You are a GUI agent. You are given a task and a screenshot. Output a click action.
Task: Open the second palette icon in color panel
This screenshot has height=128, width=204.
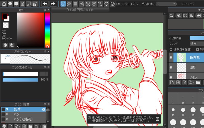(11, 45)
